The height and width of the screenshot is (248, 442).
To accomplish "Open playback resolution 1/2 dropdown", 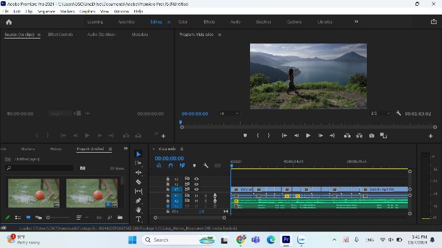I will click(x=380, y=114).
